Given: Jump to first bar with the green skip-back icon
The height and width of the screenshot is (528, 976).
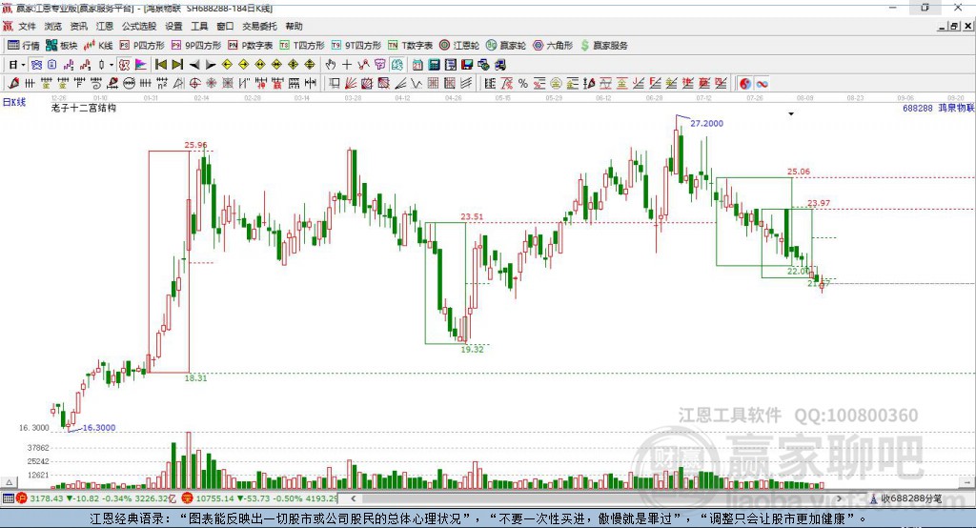Looking at the screenshot, I should [160, 65].
